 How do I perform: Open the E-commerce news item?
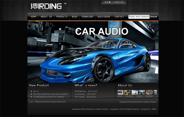pyautogui.click(x=85, y=94)
